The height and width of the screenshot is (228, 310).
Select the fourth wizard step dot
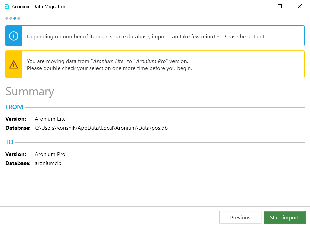point(19,18)
